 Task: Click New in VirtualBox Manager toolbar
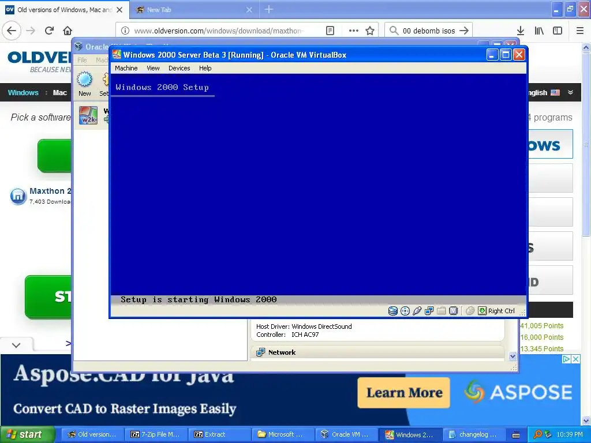pyautogui.click(x=84, y=84)
